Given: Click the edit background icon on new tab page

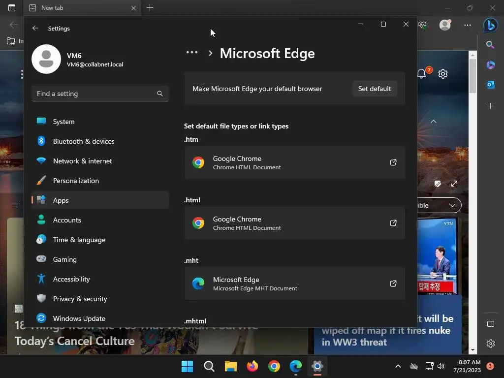Looking at the screenshot, I should 438,184.
